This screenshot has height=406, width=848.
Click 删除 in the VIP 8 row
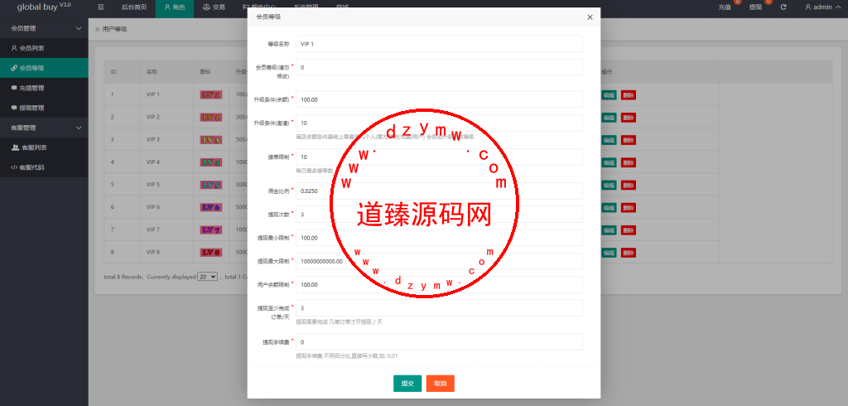(x=628, y=253)
